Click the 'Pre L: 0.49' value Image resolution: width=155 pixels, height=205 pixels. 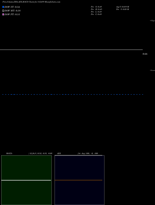point(96,12)
